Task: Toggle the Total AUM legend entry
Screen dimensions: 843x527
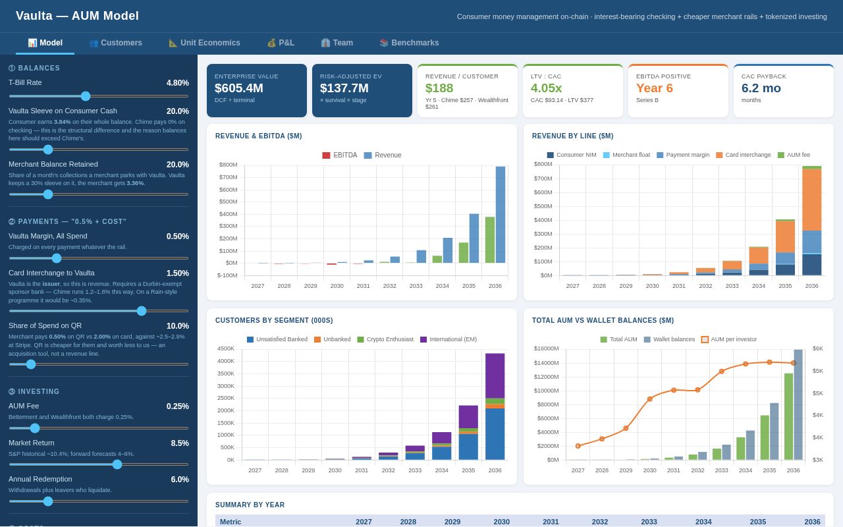Action: [x=618, y=340]
